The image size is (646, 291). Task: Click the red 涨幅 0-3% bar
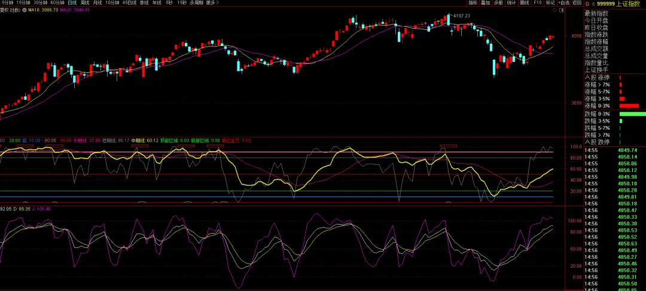click(x=629, y=106)
